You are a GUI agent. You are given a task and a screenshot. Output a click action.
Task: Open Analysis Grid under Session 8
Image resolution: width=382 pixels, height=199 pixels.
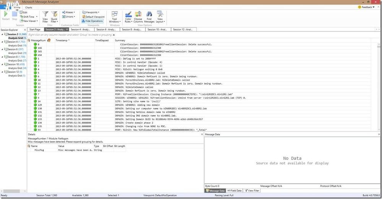pyautogui.click(x=17, y=61)
